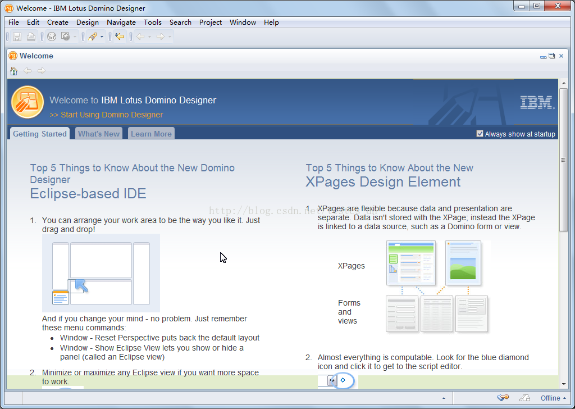
Task: Open the Window menu
Action: [x=243, y=22]
